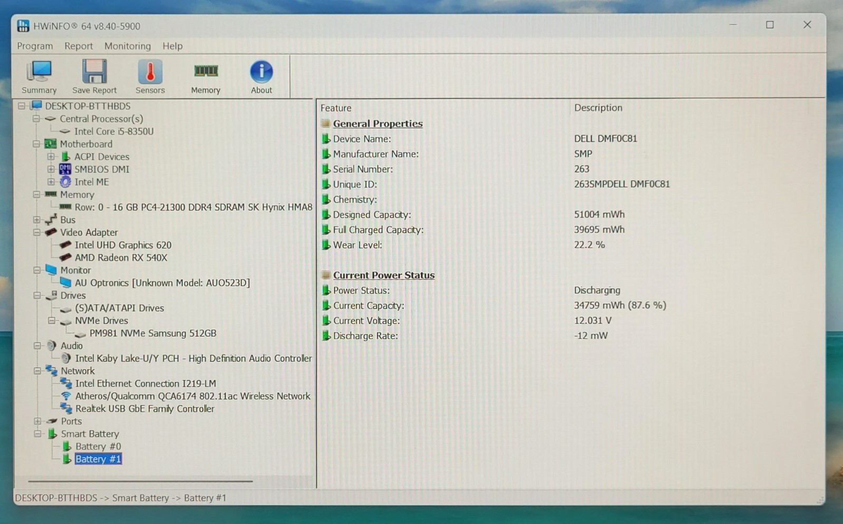Expand the Bus tree node
Image resolution: width=843 pixels, height=524 pixels.
(x=37, y=219)
